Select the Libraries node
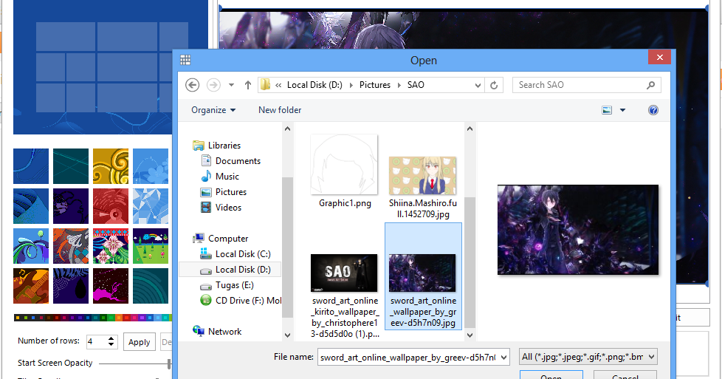Screen dimensions: 722x379 [216, 146]
